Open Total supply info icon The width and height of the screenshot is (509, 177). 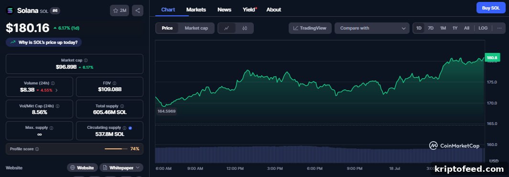(122, 106)
